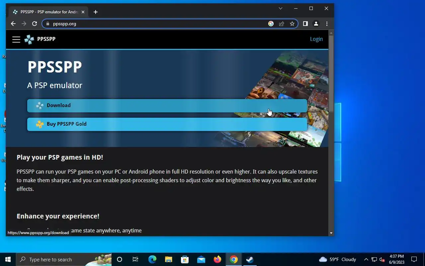Screen dimensions: 425x266
Task: Launch Firefox from the taskbar
Action: (x=217, y=259)
